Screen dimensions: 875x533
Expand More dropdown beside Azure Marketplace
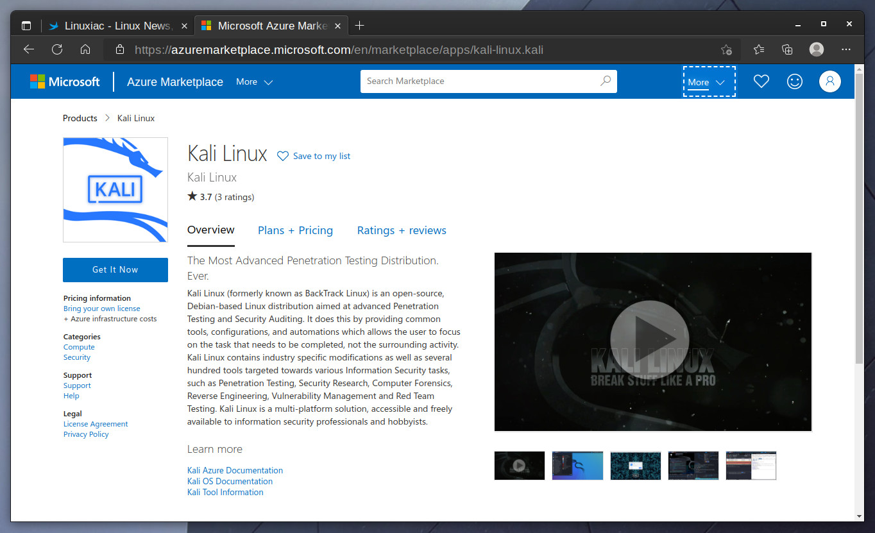tap(255, 82)
